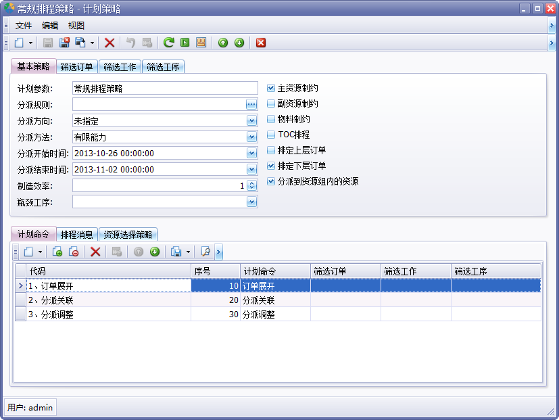Click the magnifier search icon in lower toolbar
Image resolution: width=559 pixels, height=420 pixels.
click(x=205, y=252)
